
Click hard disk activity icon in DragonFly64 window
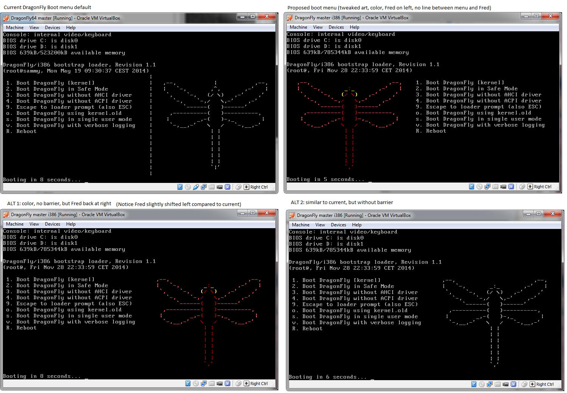tap(180, 187)
